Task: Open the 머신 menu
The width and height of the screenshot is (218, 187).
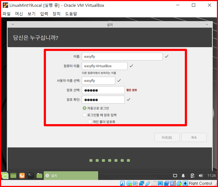Action: click(x=19, y=14)
